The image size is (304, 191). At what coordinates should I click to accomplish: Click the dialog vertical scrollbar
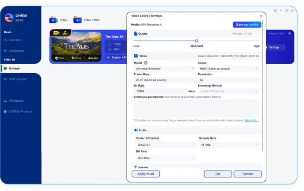pyautogui.click(x=262, y=85)
